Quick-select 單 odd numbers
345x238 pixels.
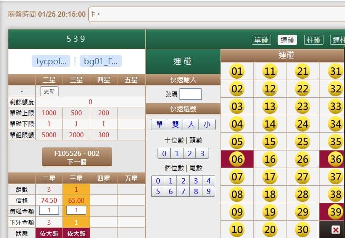[159, 124]
